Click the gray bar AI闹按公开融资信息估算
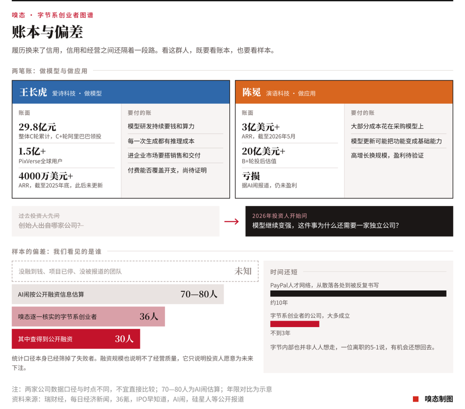 coord(118,294)
